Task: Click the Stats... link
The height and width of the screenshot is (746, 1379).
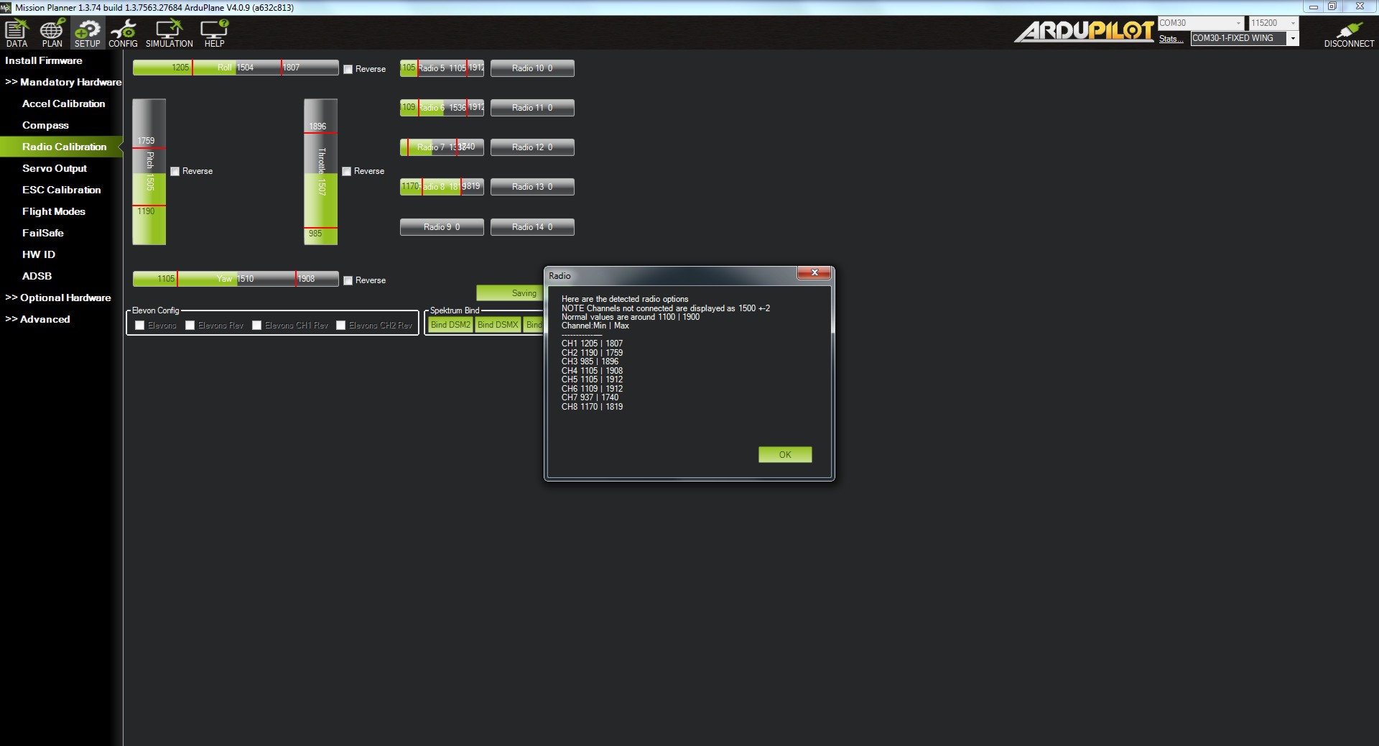Action: click(x=1170, y=39)
